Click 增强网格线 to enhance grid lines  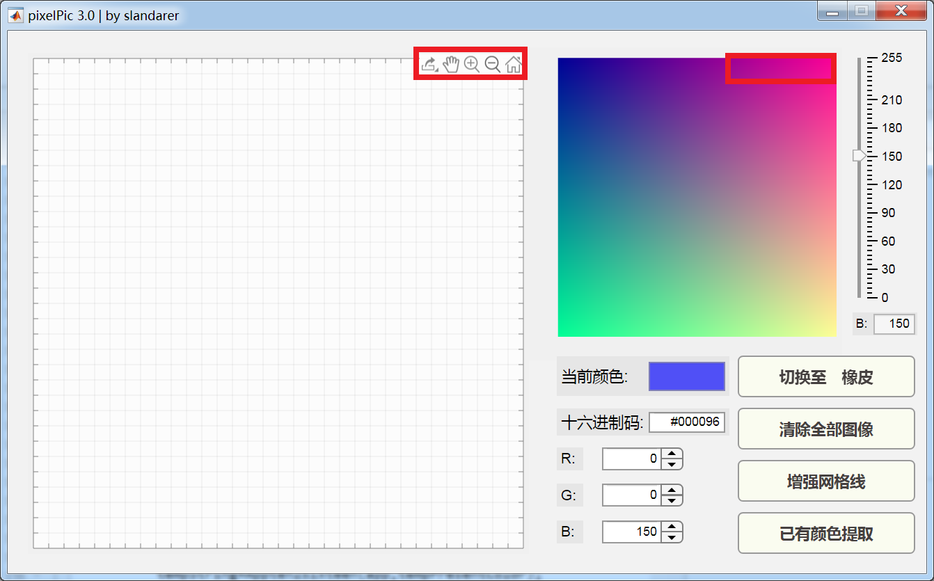(x=825, y=480)
